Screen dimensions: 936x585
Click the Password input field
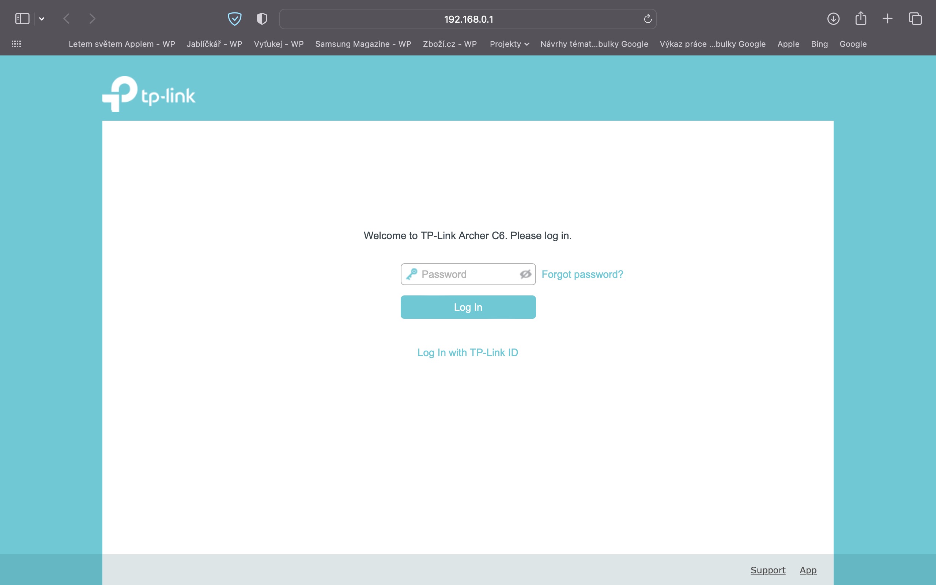coord(468,274)
